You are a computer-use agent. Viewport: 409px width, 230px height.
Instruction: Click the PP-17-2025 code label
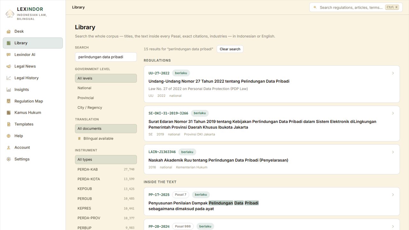click(159, 195)
